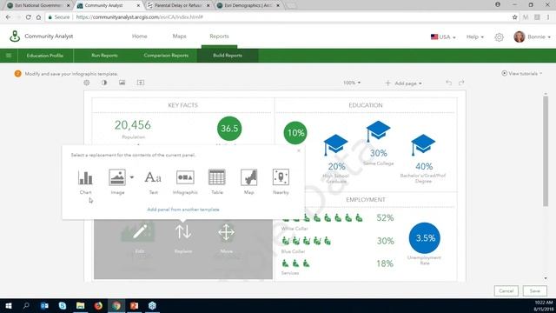This screenshot has width=556, height=313.
Task: Select the Infographic panel type
Action: click(x=185, y=182)
